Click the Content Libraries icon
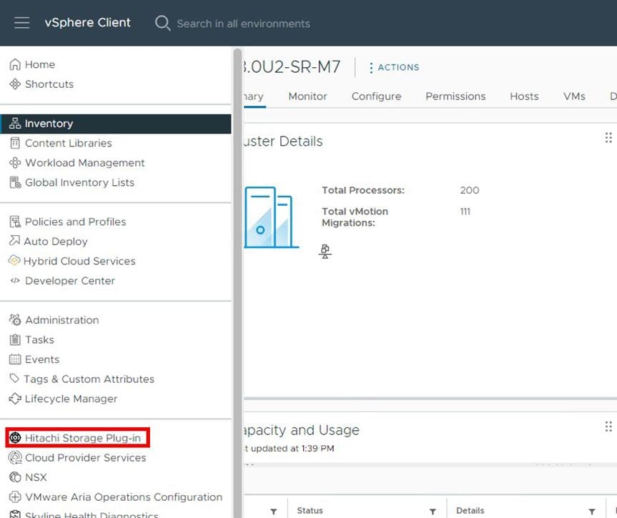This screenshot has width=617, height=518. pyautogui.click(x=15, y=143)
